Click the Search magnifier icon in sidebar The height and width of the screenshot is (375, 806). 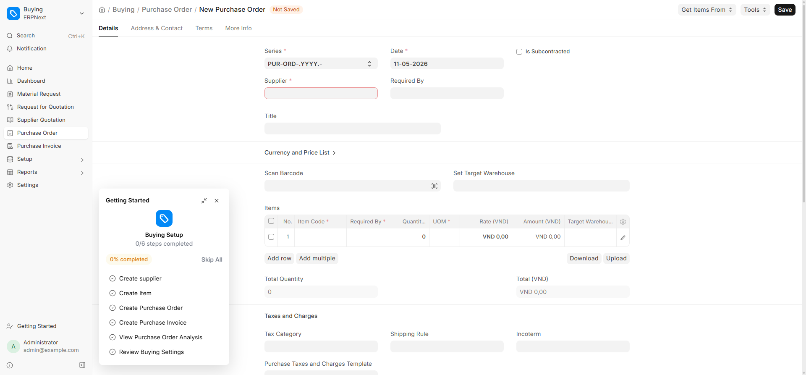(x=10, y=36)
